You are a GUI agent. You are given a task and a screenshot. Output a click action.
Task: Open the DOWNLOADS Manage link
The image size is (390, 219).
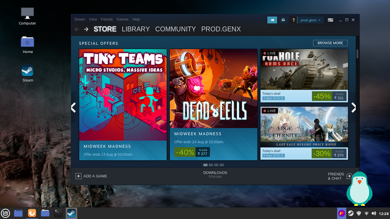pos(215,174)
